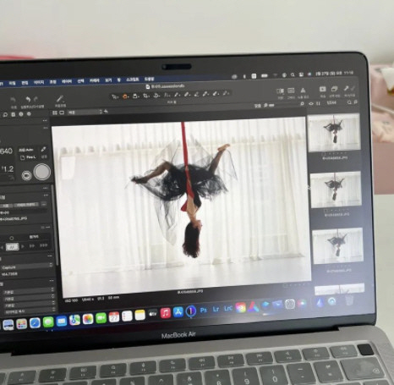
Task: Open the App Store icon in the Dock
Action: [x=178, y=311]
